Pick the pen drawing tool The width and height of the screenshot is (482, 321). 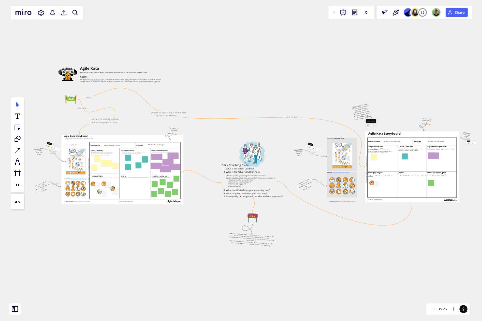click(x=17, y=162)
